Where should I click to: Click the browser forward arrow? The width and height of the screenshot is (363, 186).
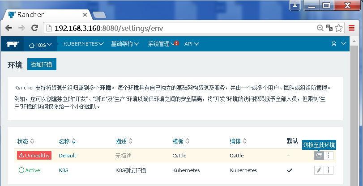coord(22,28)
